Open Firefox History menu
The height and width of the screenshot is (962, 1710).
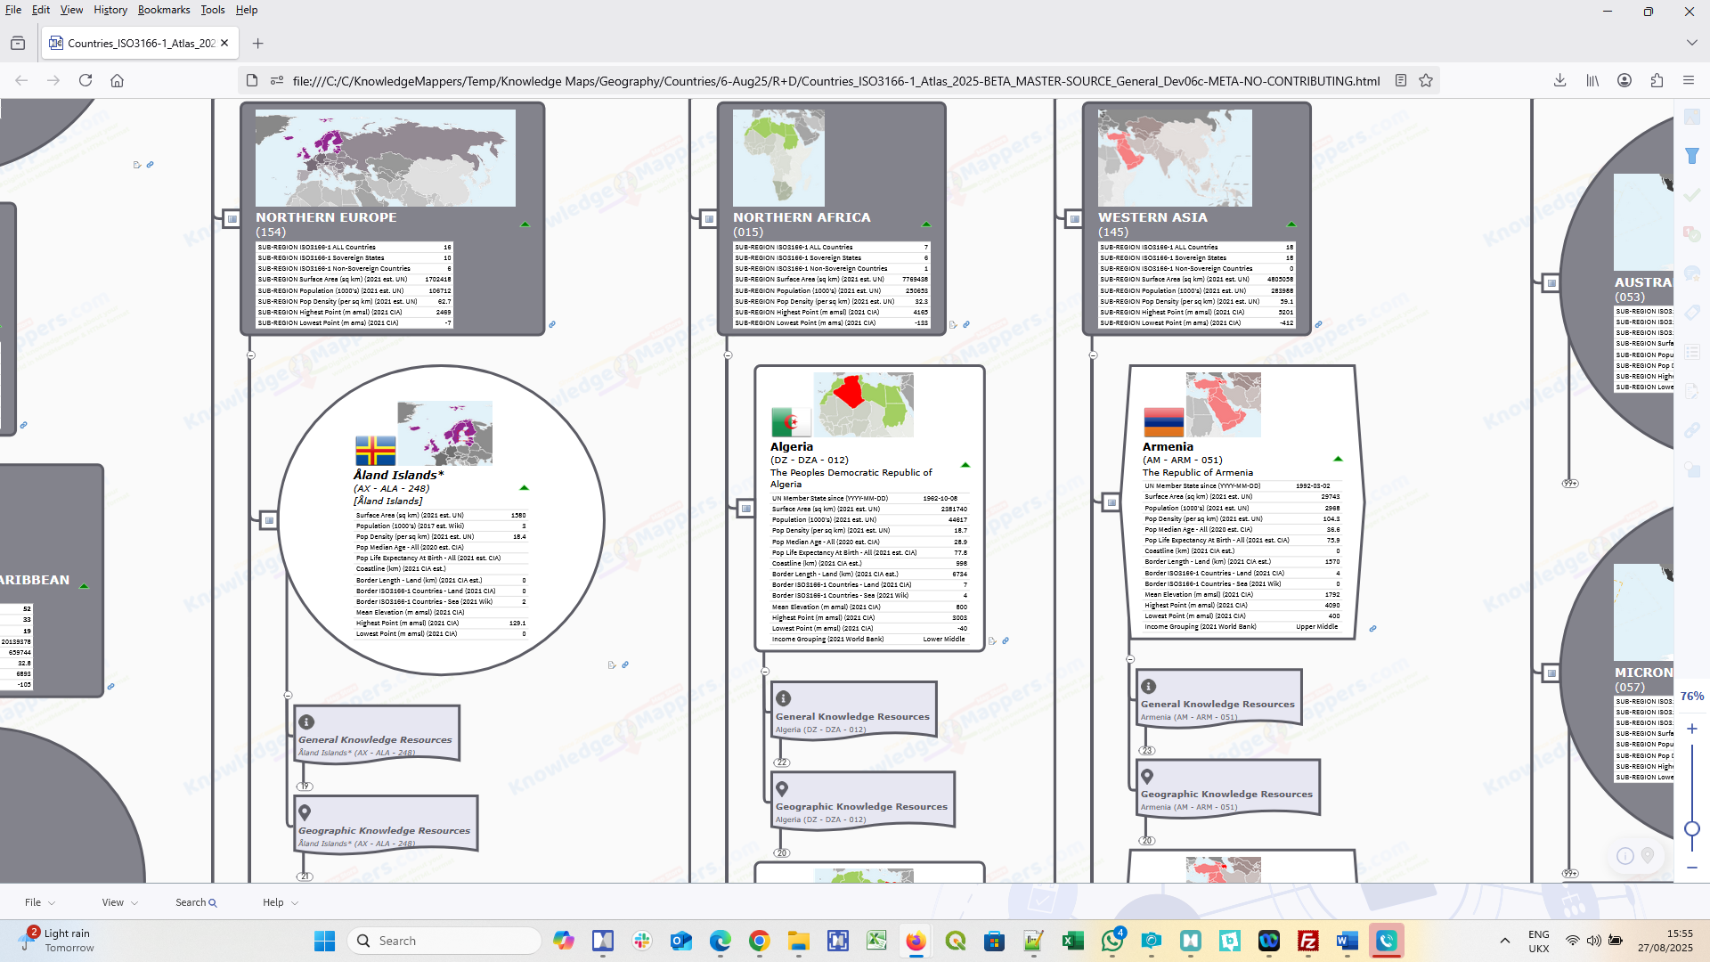(110, 10)
